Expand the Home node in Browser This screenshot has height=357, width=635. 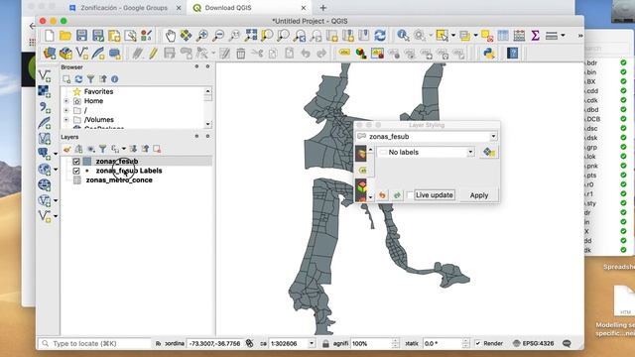click(66, 101)
